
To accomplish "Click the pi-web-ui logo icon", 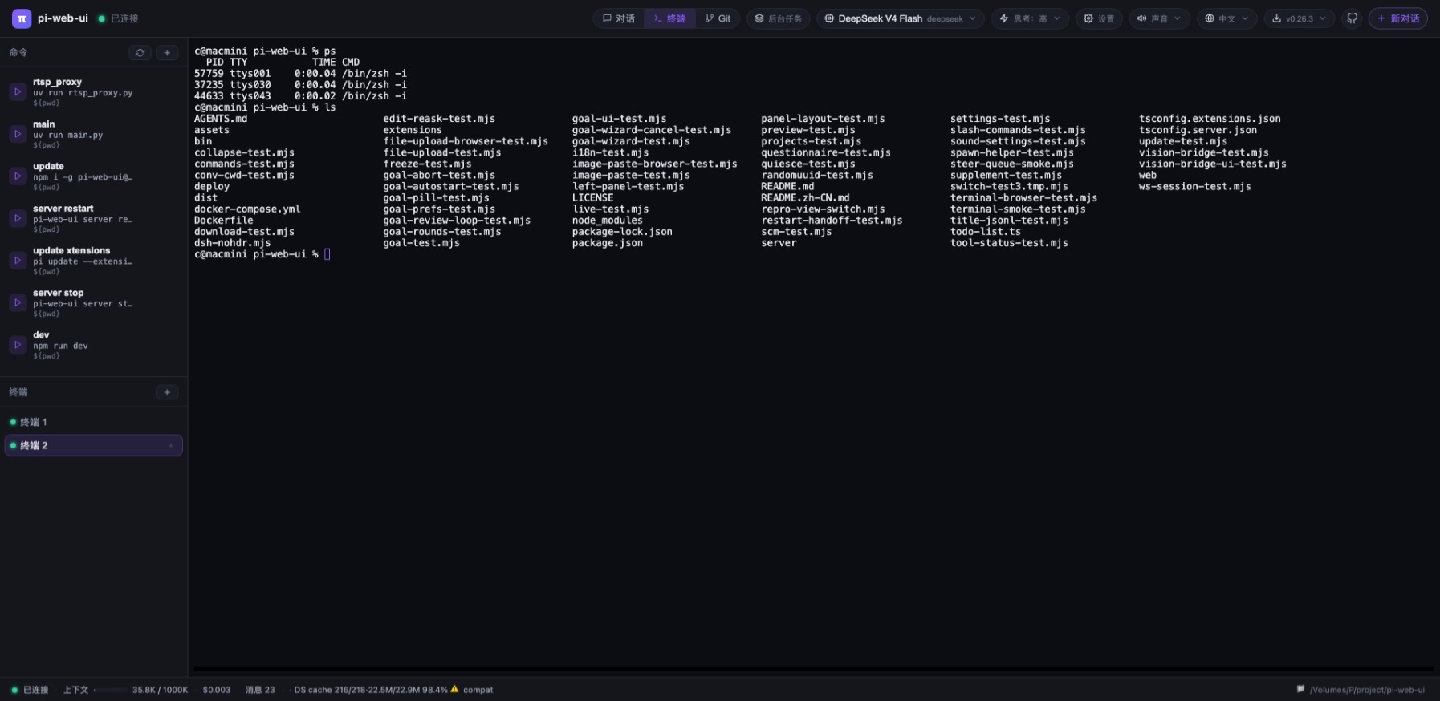I will click(x=22, y=18).
